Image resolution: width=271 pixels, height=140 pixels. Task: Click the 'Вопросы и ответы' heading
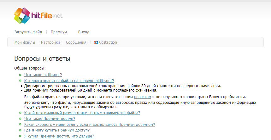pos(42,59)
